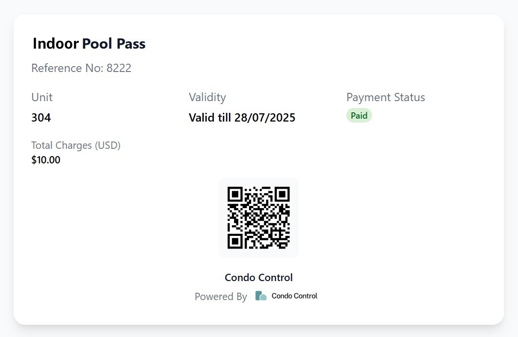Click the Total Charges (USD) label
518x337 pixels.
(x=76, y=145)
